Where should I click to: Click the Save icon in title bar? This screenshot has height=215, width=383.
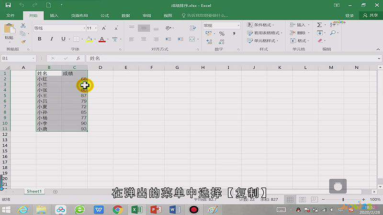pos(8,5)
